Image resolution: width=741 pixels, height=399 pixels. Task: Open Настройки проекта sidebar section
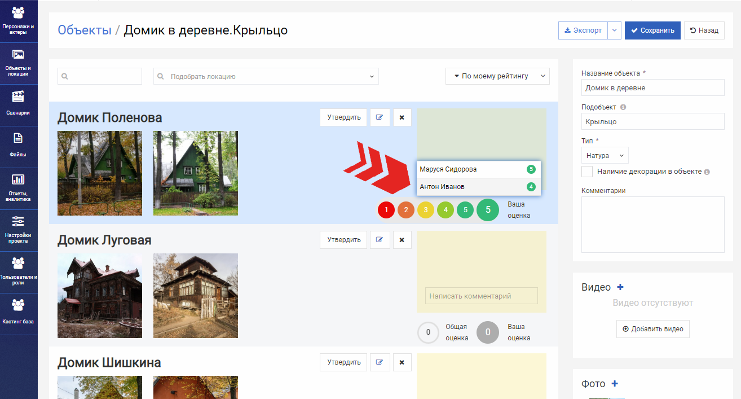[19, 230]
